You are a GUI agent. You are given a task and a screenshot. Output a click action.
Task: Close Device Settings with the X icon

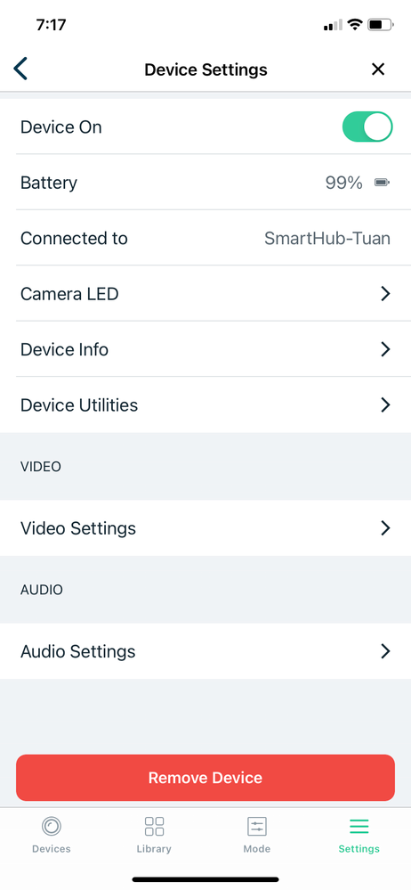pos(377,69)
